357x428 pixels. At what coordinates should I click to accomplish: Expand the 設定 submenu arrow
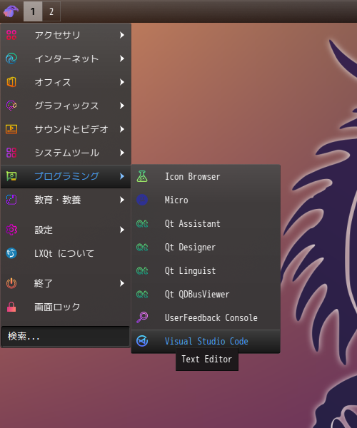pyautogui.click(x=122, y=230)
